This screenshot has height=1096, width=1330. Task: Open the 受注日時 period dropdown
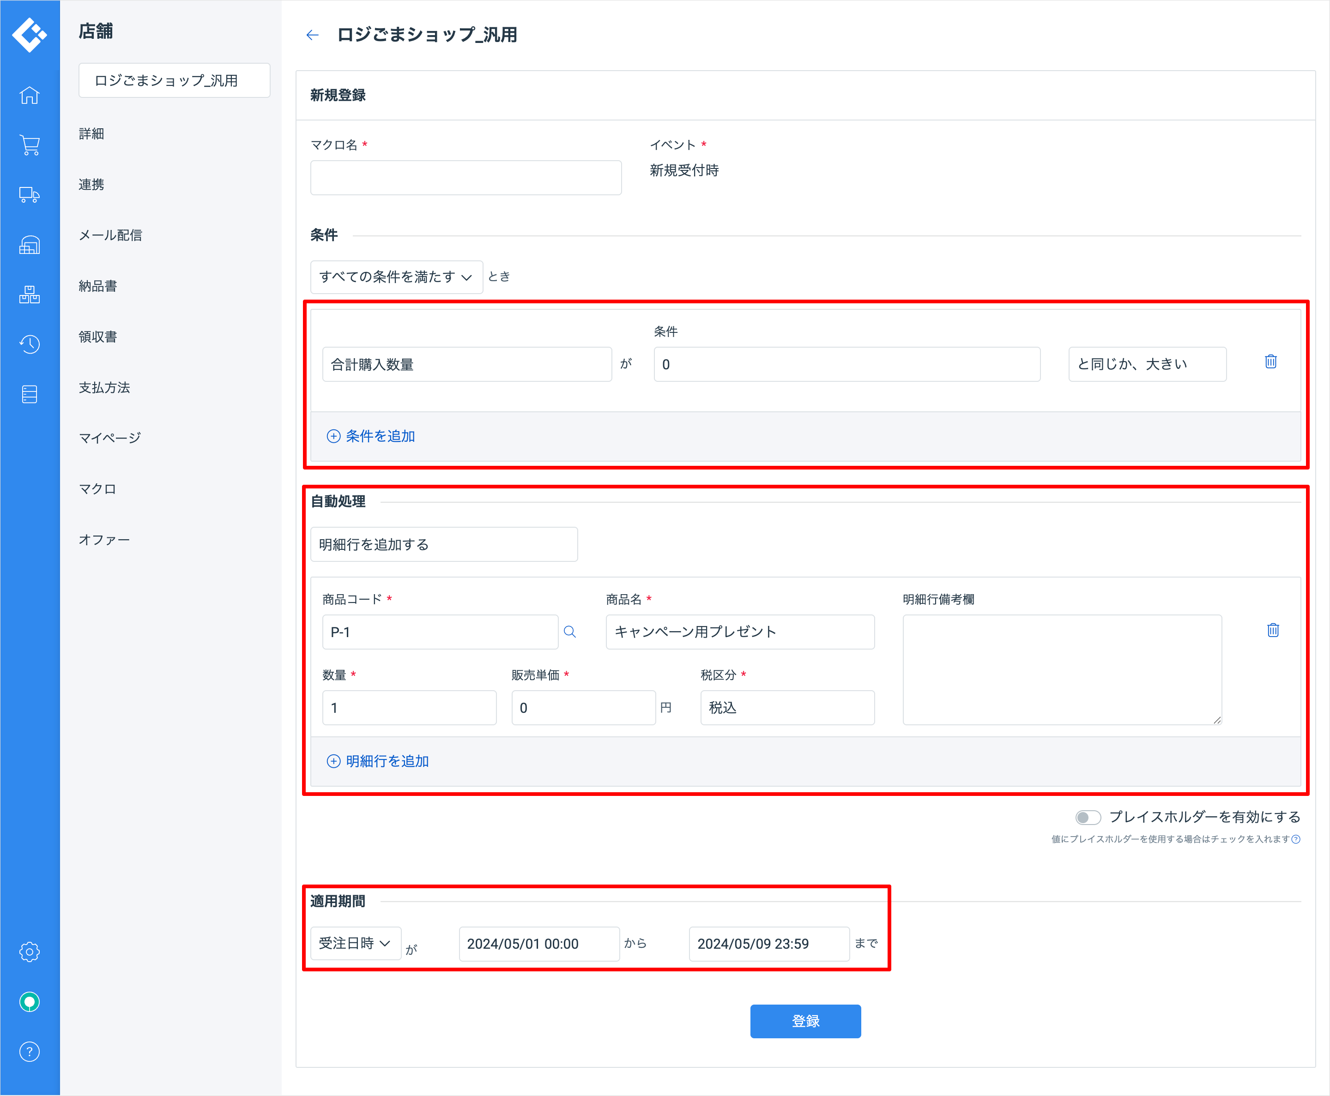tap(355, 943)
